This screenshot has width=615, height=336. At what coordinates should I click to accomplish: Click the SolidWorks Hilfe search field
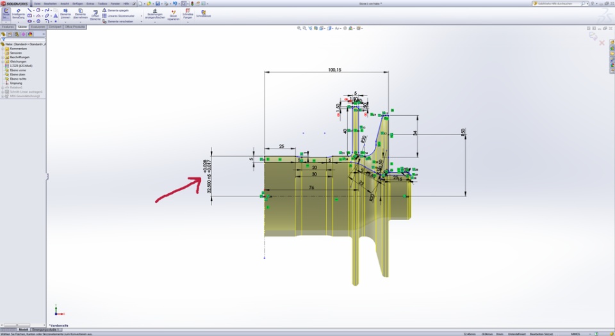pos(559,4)
